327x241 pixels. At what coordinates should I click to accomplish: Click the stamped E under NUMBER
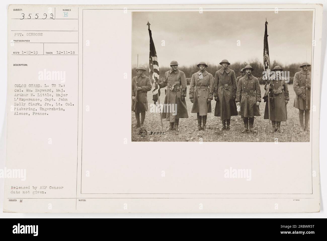coord(66,15)
